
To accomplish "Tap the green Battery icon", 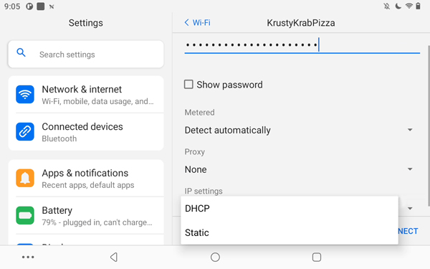I will (25, 215).
